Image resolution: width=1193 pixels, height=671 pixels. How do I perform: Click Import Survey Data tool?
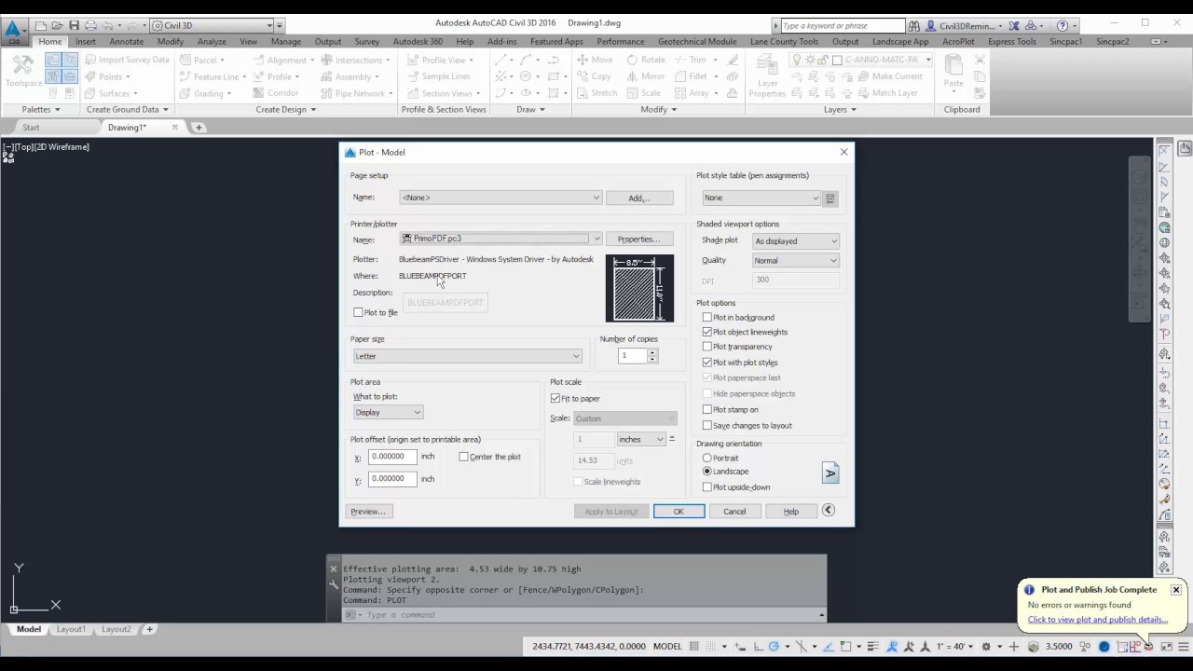click(127, 60)
